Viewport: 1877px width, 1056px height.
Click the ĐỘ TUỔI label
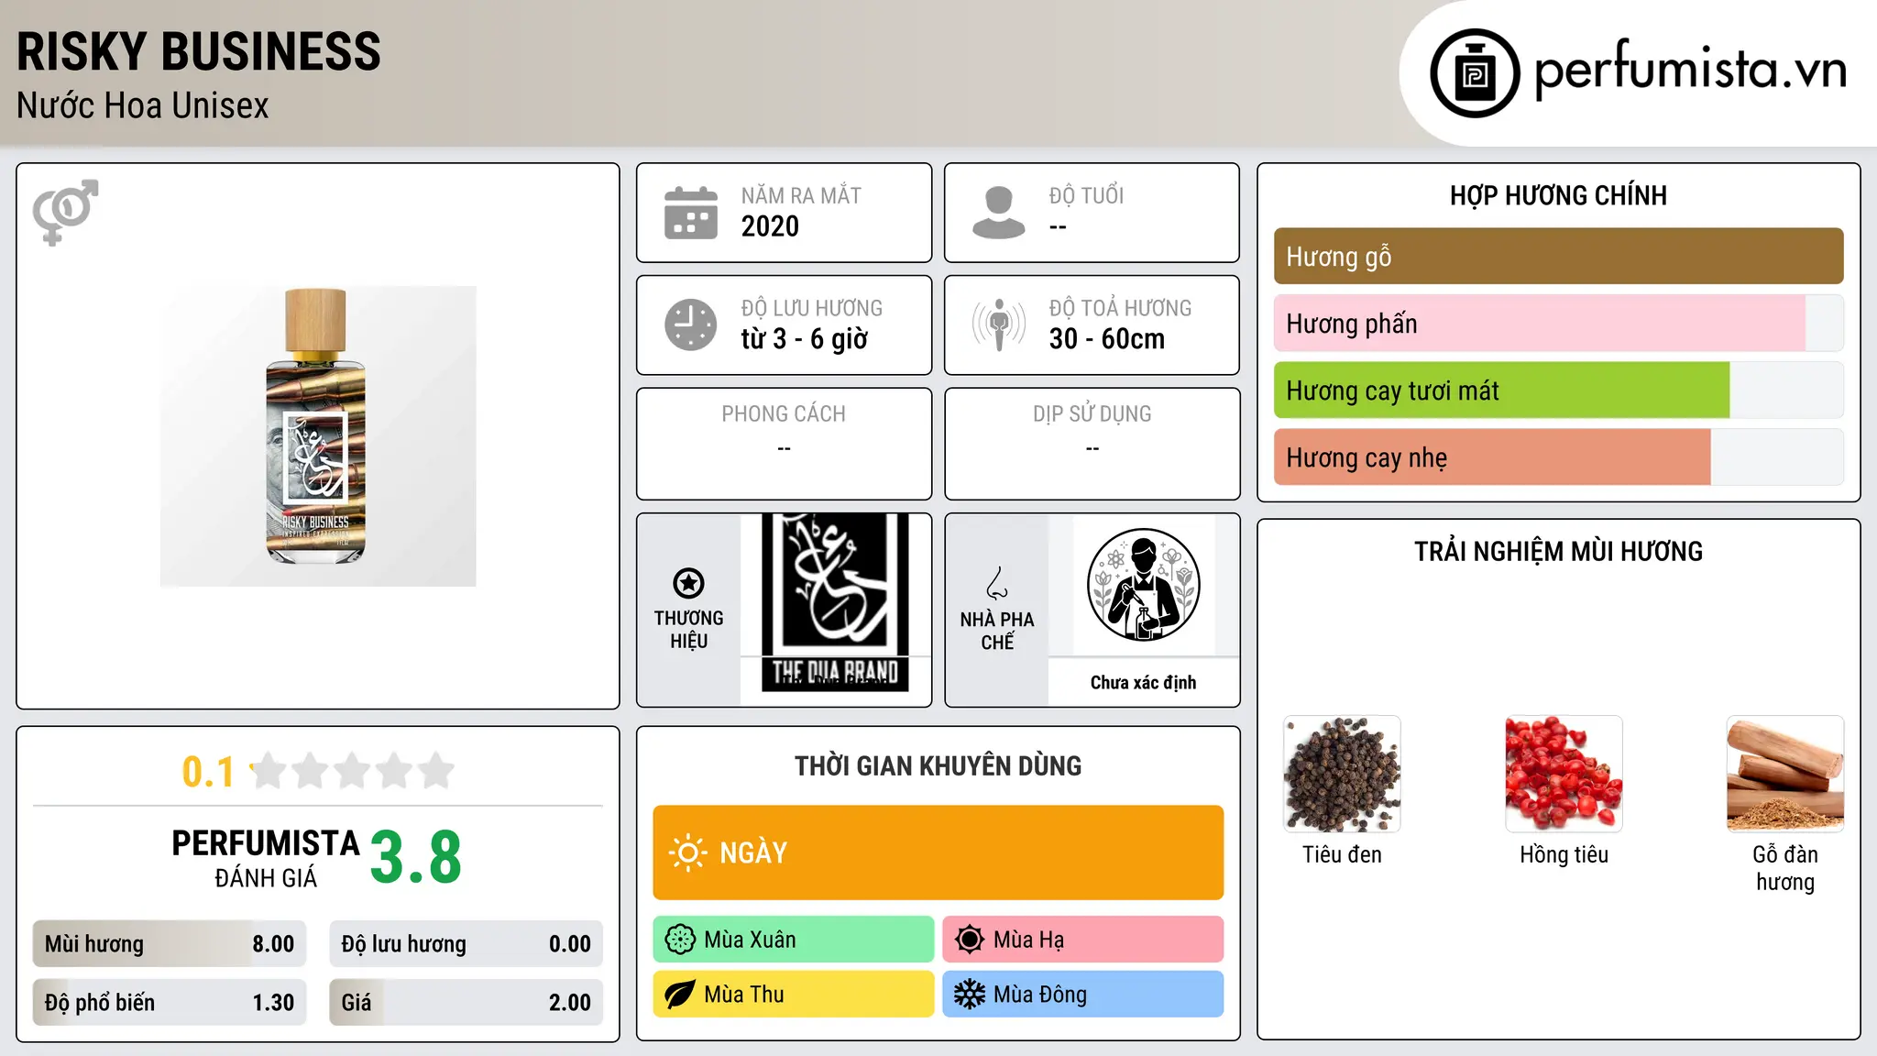[x=1086, y=195]
